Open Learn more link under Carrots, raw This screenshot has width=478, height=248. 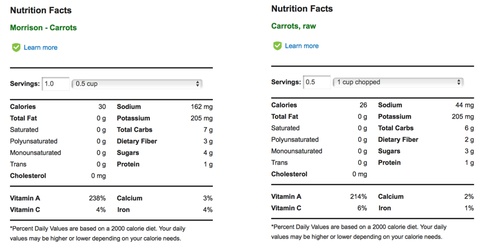302,46
